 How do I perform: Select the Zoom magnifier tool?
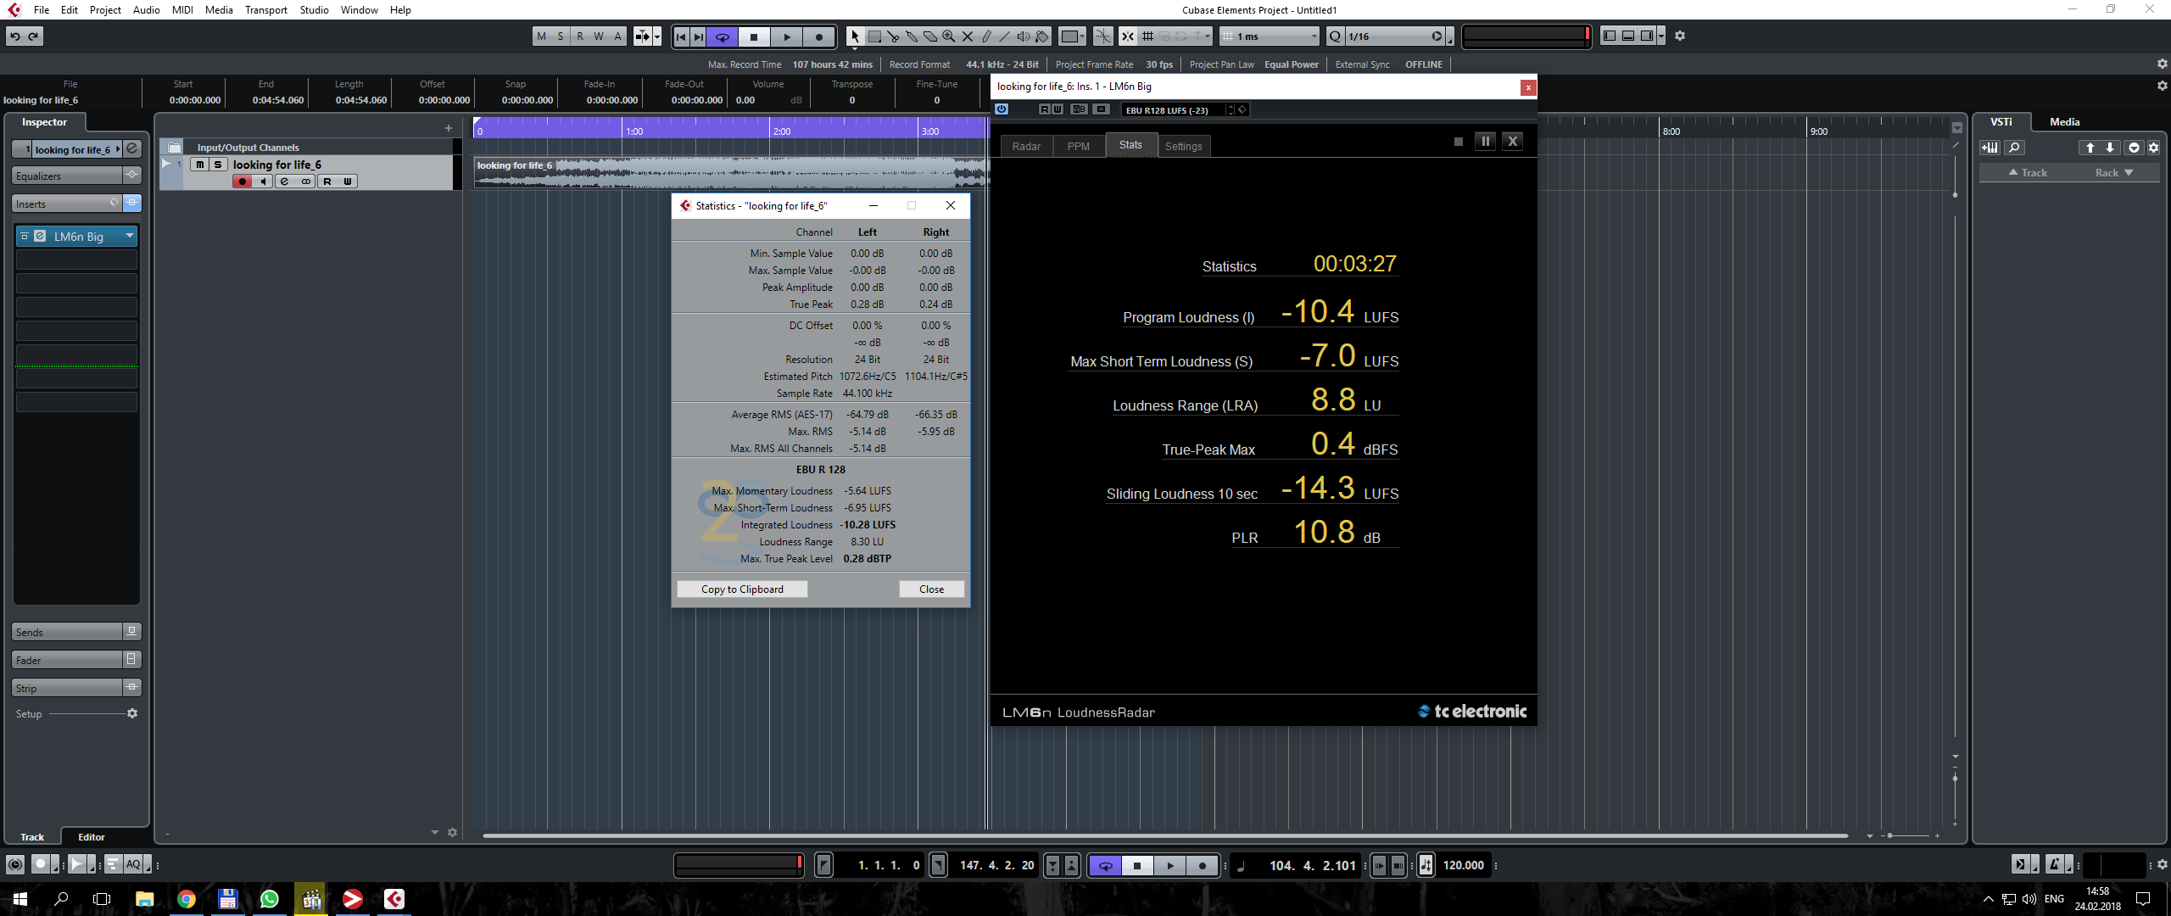point(949,36)
